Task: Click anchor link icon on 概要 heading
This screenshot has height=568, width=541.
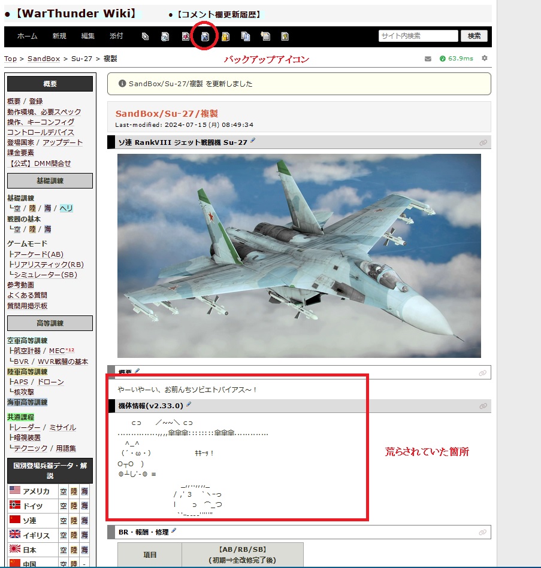Action: (483, 373)
